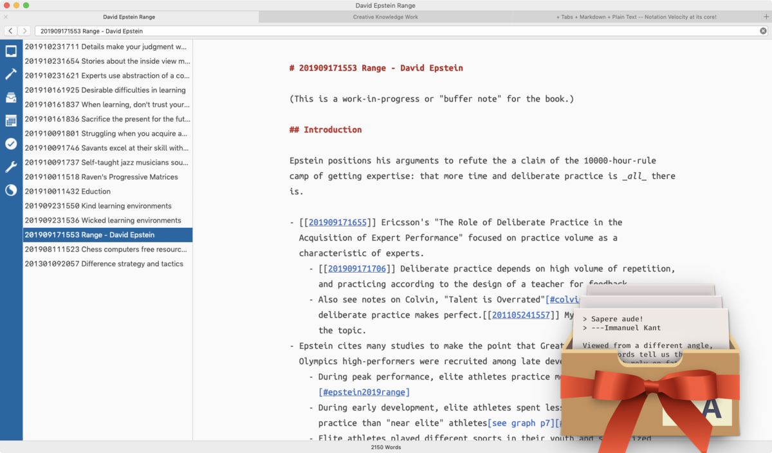Image resolution: width=772 pixels, height=453 pixels.
Task: Open note 201910091801 Struggling when you acquire
Action: (107, 134)
